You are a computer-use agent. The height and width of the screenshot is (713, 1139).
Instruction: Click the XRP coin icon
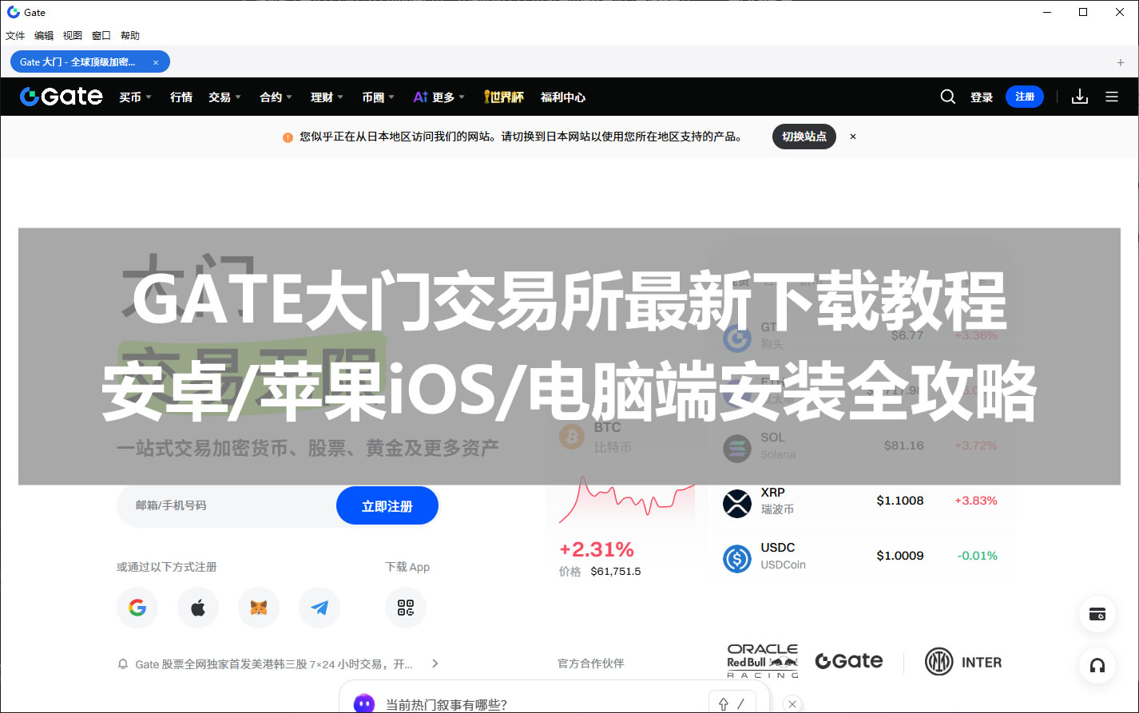click(x=737, y=503)
